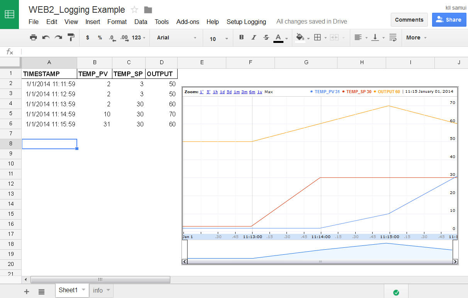Switch to the info sheet tab
Image resolution: width=468 pixels, height=298 pixels.
click(98, 290)
